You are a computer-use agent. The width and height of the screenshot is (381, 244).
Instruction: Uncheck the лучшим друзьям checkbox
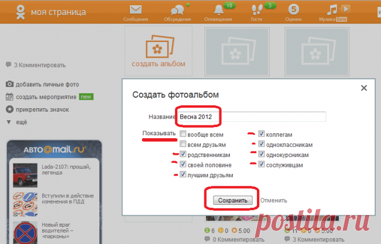[183, 174]
